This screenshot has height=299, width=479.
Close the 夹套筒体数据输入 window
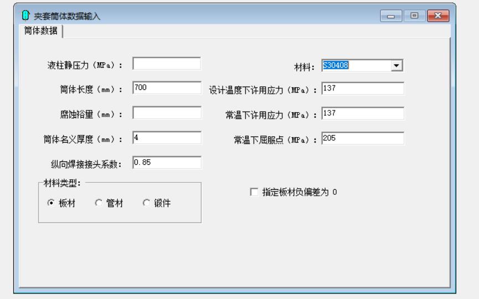[438, 16]
